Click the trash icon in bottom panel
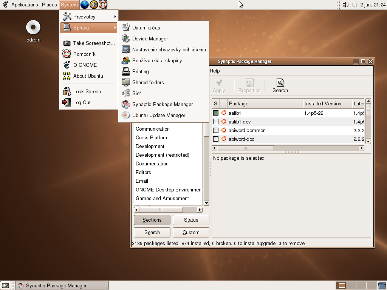Screen dimensions: 387x290 (382, 285)
